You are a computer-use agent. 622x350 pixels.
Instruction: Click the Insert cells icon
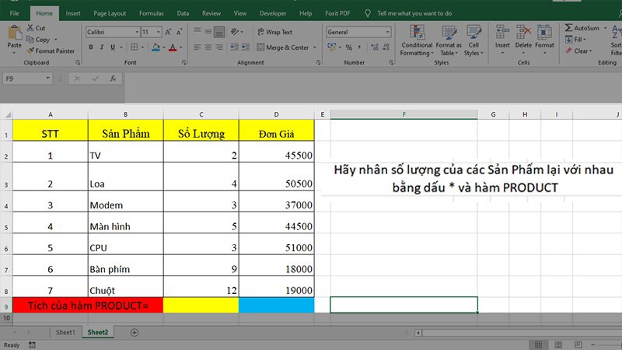coord(502,32)
